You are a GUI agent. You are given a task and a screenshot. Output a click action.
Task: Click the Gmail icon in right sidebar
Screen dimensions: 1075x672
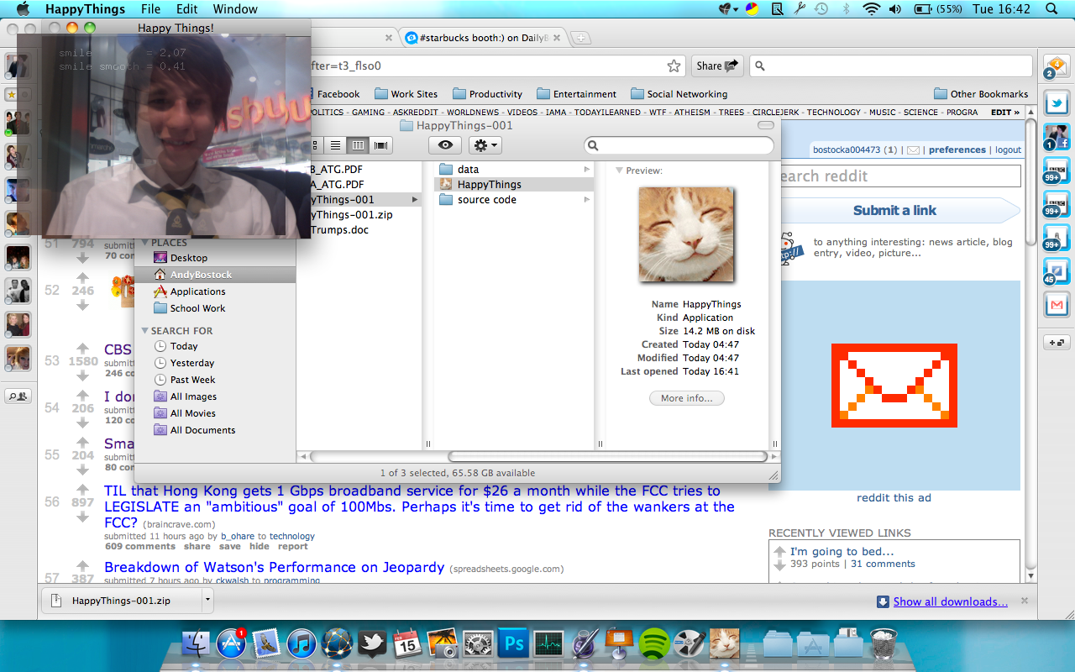[1056, 303]
